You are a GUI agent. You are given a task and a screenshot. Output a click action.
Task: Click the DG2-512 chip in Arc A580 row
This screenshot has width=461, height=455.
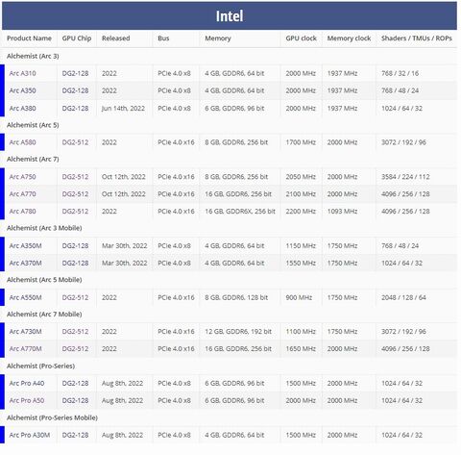pos(75,142)
